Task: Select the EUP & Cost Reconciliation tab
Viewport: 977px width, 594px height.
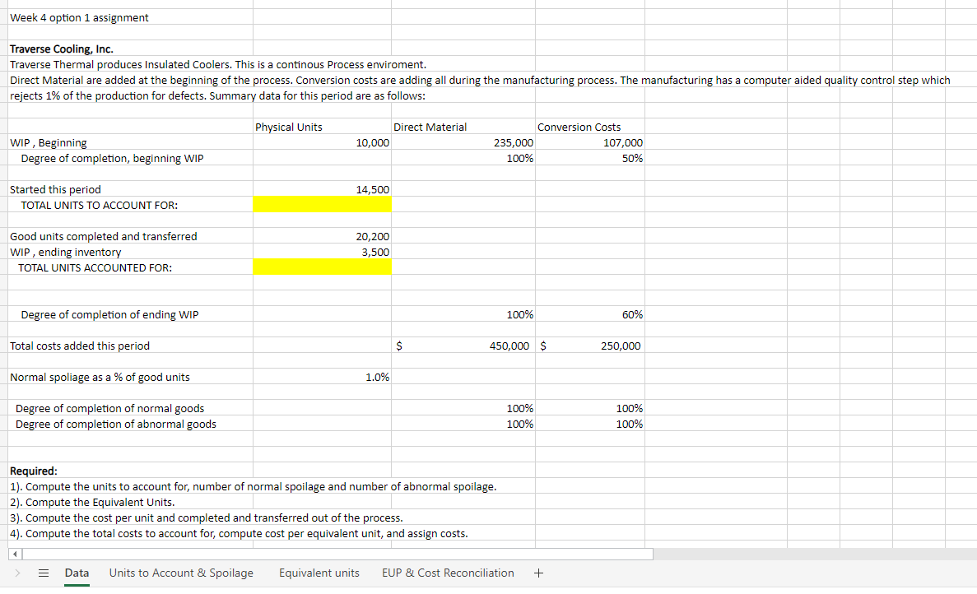Action: pyautogui.click(x=448, y=573)
